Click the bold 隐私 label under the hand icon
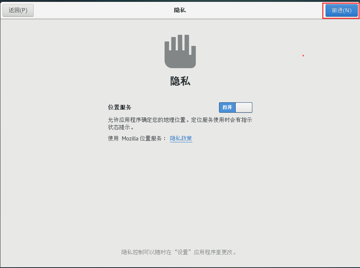Image resolution: width=360 pixels, height=268 pixels. [180, 81]
